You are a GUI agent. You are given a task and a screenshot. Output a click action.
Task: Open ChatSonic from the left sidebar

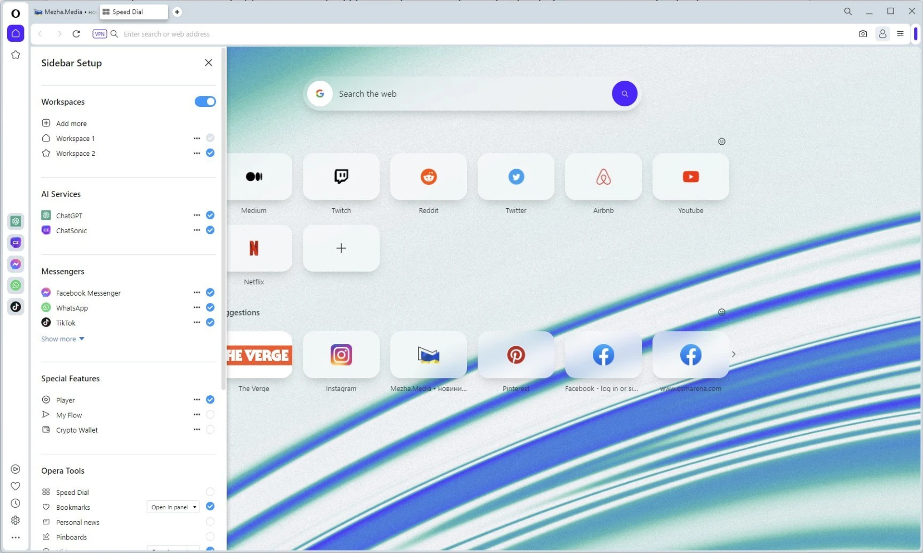(15, 242)
